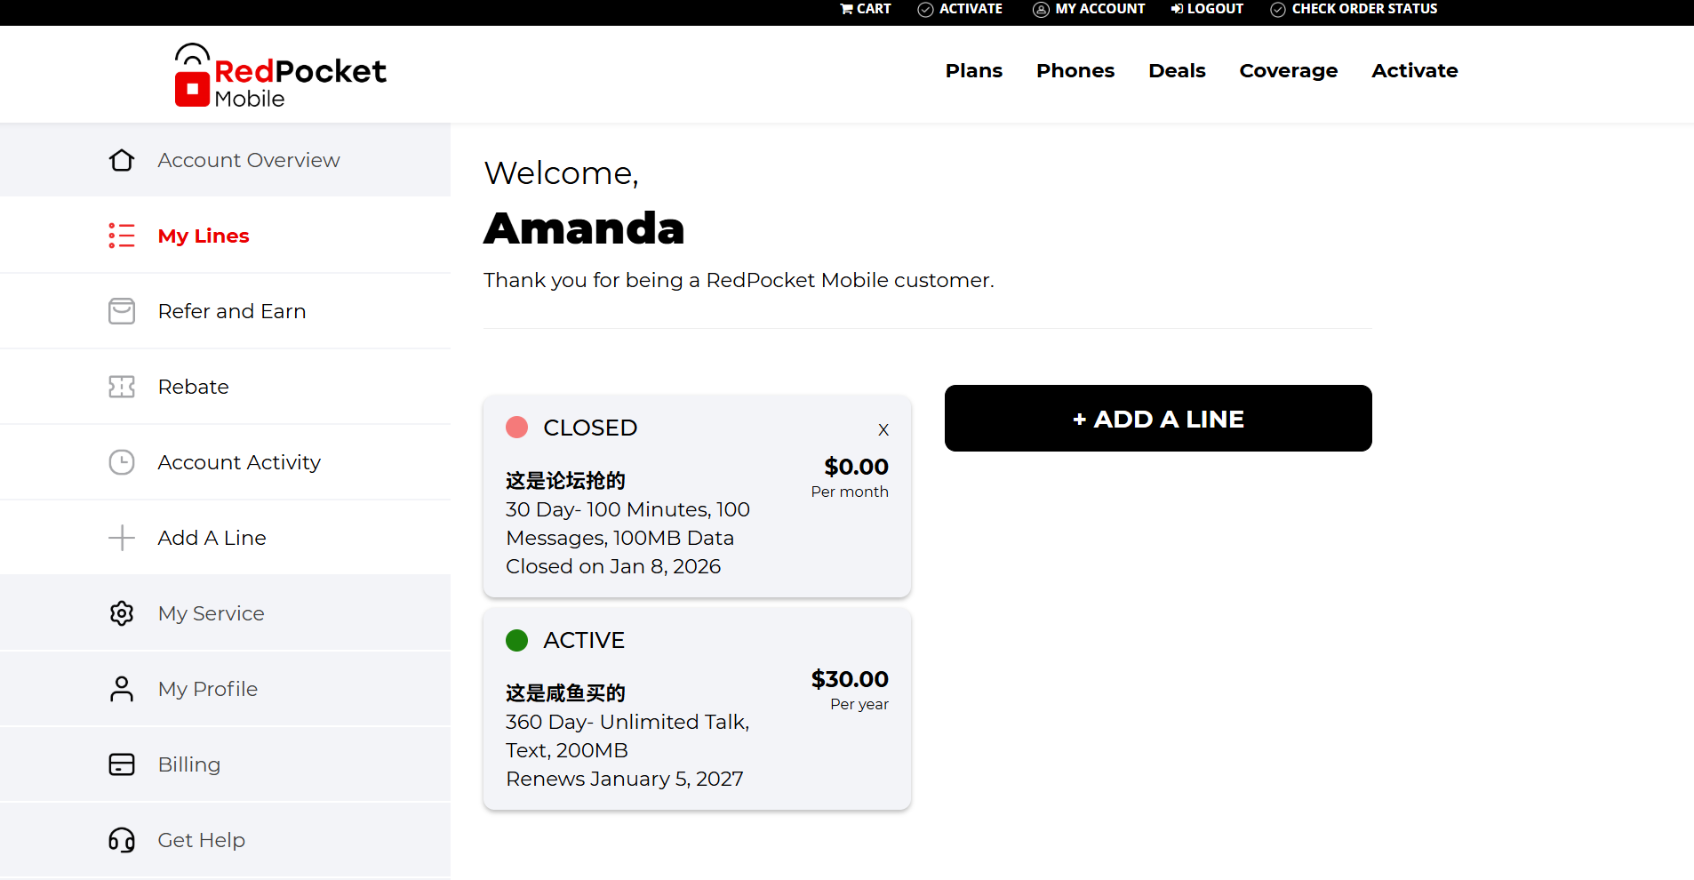Click the Billing card icon
The image size is (1694, 880).
tap(122, 764)
